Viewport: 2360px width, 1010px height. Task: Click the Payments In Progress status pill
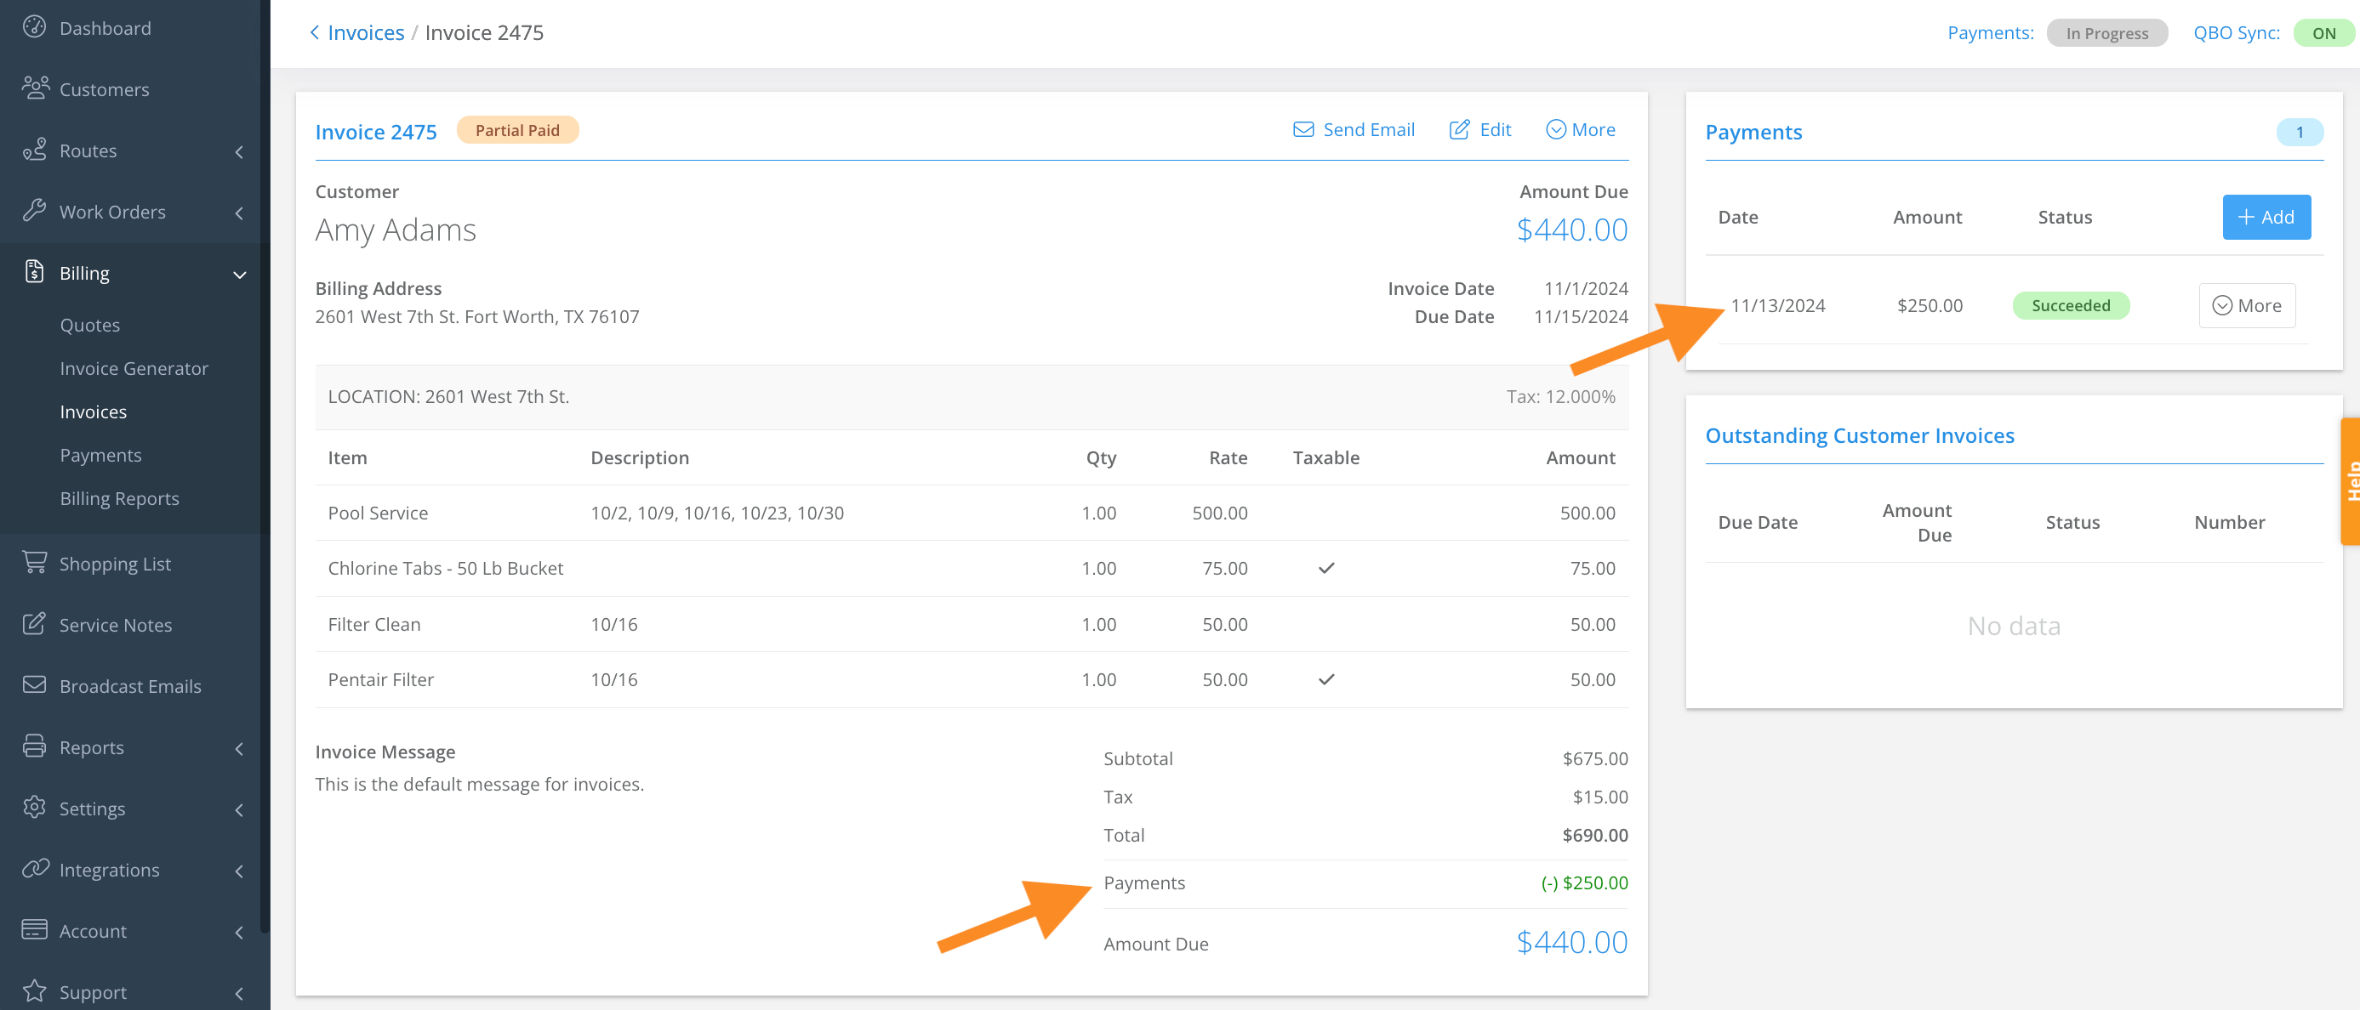coord(2106,33)
